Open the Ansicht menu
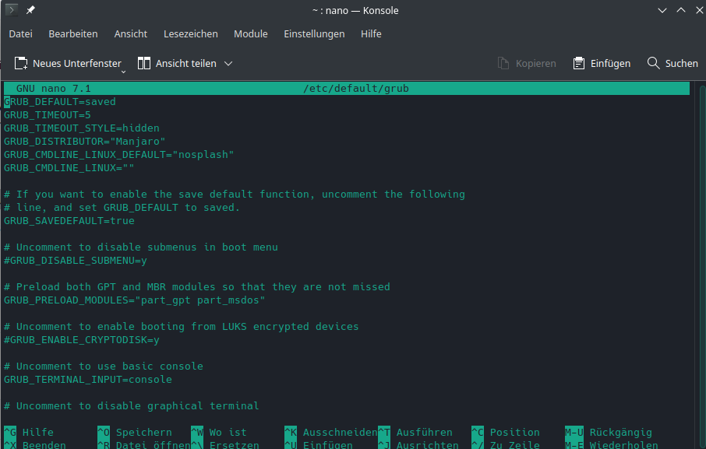Image resolution: width=706 pixels, height=449 pixels. click(x=131, y=33)
